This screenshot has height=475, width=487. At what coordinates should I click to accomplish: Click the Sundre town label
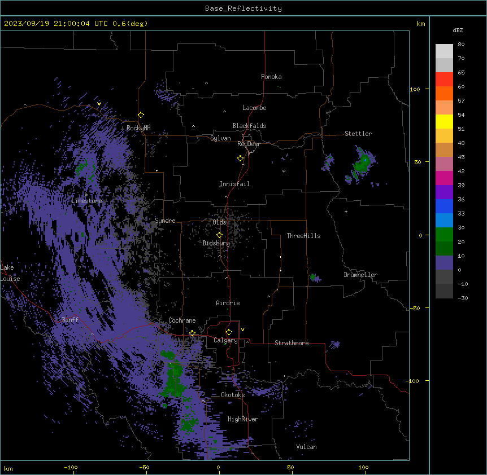tap(165, 221)
